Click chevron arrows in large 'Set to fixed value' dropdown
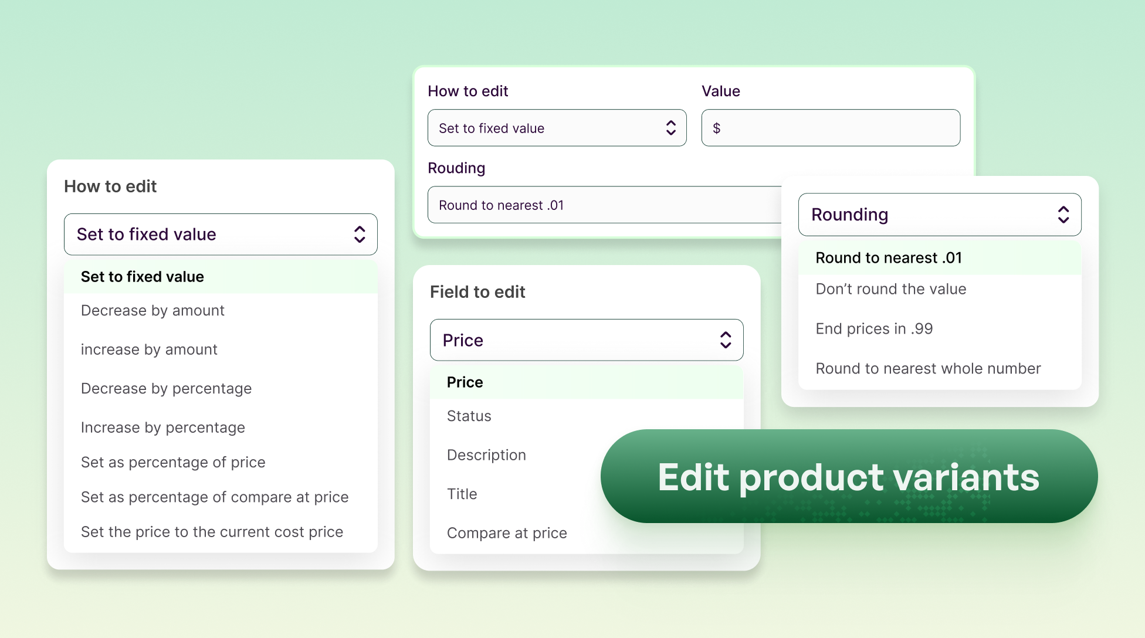The height and width of the screenshot is (638, 1145). coord(360,235)
